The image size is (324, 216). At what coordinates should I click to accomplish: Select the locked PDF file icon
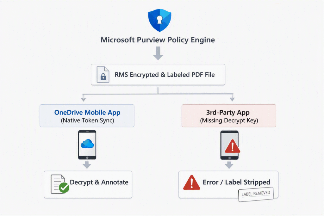pyautogui.click(x=103, y=75)
